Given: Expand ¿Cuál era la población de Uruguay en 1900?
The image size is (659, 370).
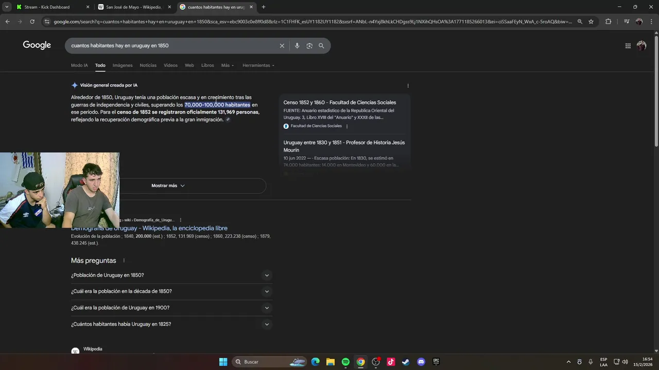Looking at the screenshot, I should click(x=171, y=308).
